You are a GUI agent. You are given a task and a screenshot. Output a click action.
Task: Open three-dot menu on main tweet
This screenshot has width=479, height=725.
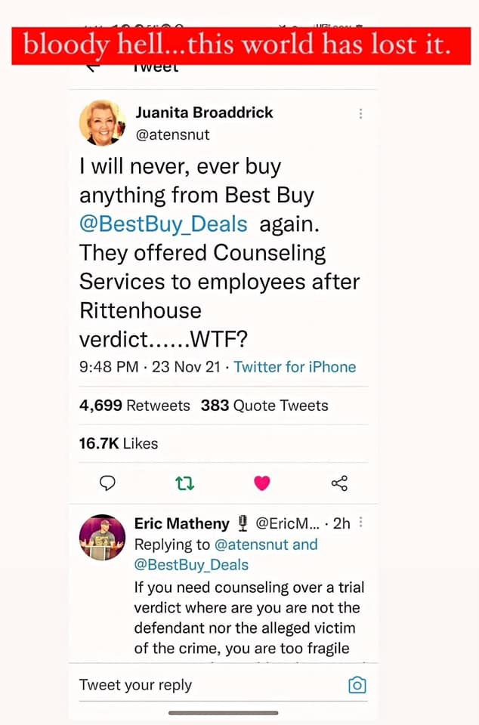361,114
